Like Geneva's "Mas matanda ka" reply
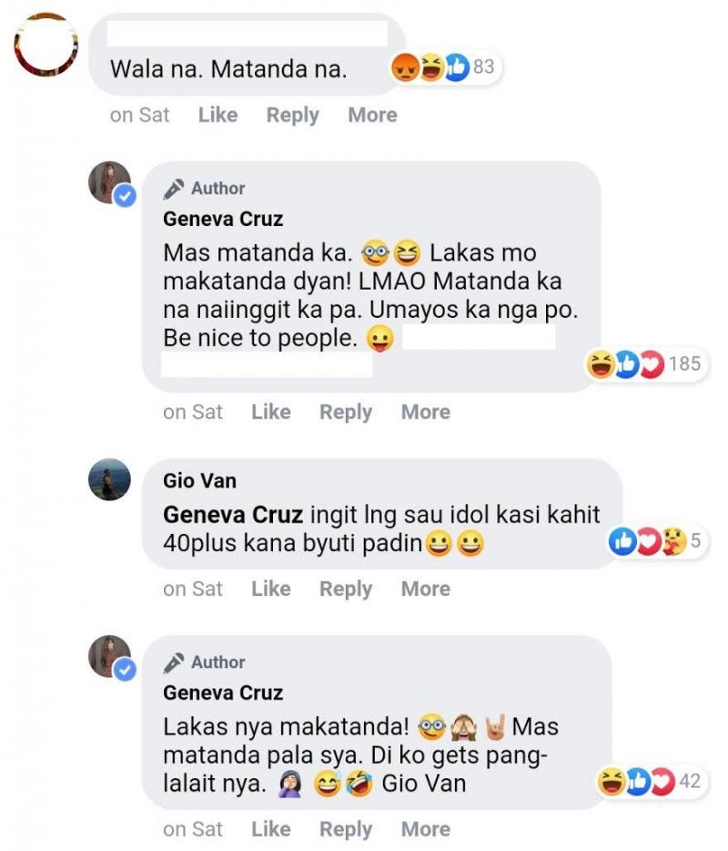728x851 pixels. (x=270, y=412)
